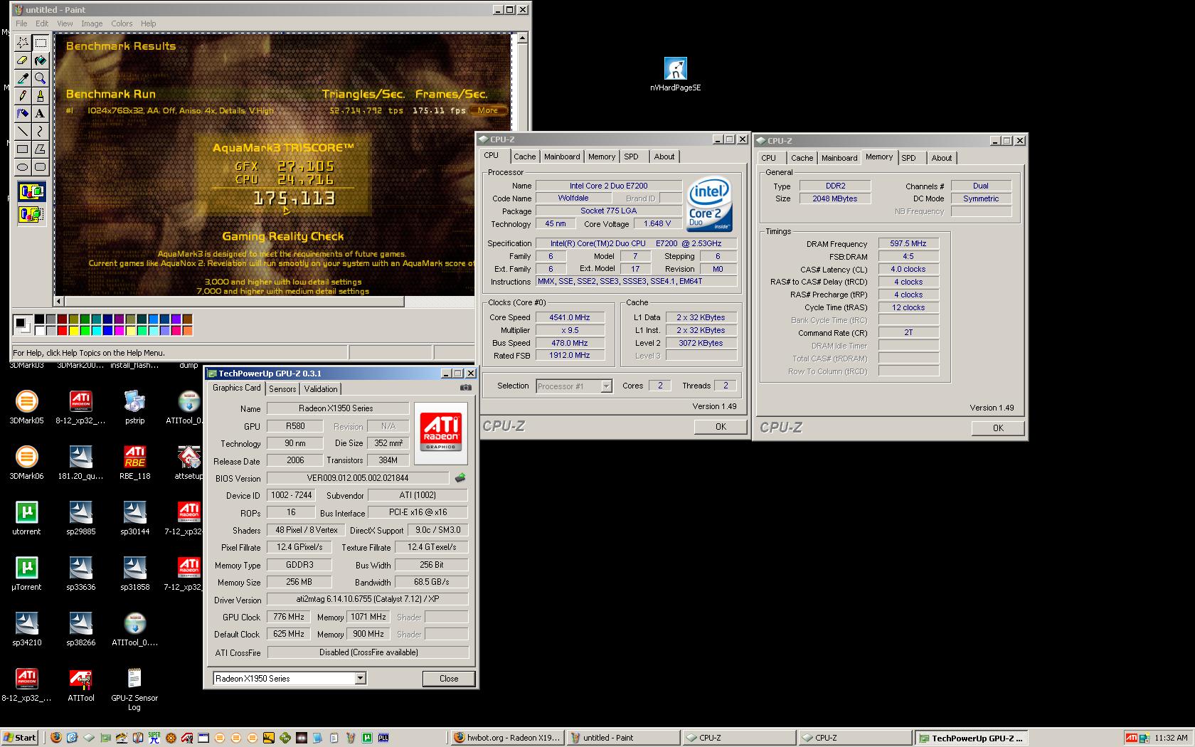This screenshot has width=1195, height=747.
Task: Click the save BIOS icon in GPU-Z
Action: click(x=460, y=477)
